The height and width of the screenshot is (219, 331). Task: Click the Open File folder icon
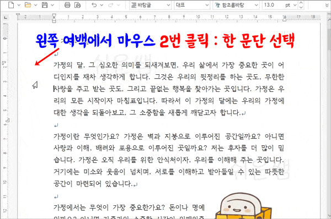28,5
